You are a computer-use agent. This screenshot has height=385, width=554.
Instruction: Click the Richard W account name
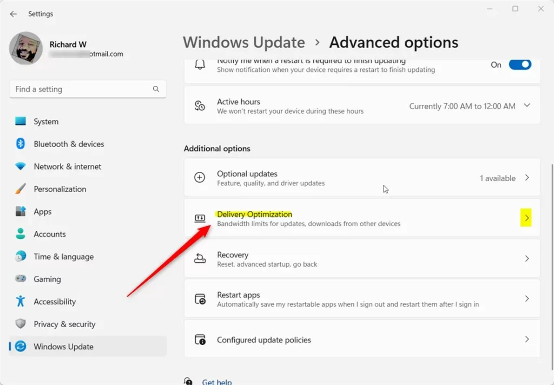pyautogui.click(x=68, y=44)
